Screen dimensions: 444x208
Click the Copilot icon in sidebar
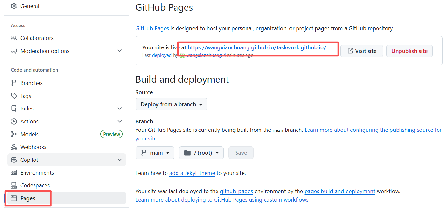(14, 160)
